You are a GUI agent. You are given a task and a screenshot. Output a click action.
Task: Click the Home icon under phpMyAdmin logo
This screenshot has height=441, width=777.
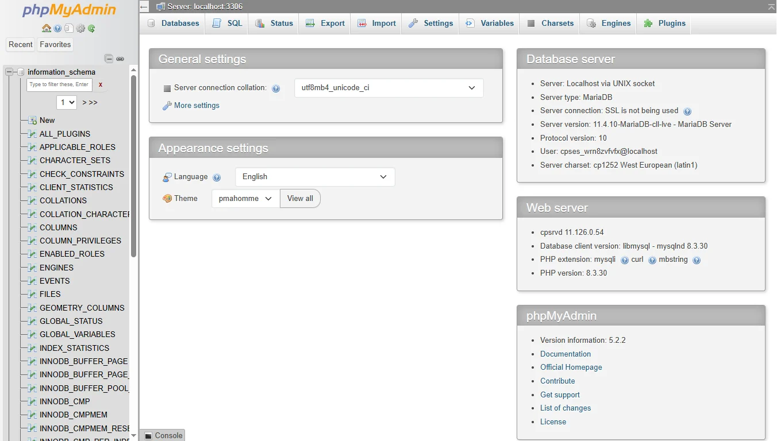pyautogui.click(x=47, y=28)
